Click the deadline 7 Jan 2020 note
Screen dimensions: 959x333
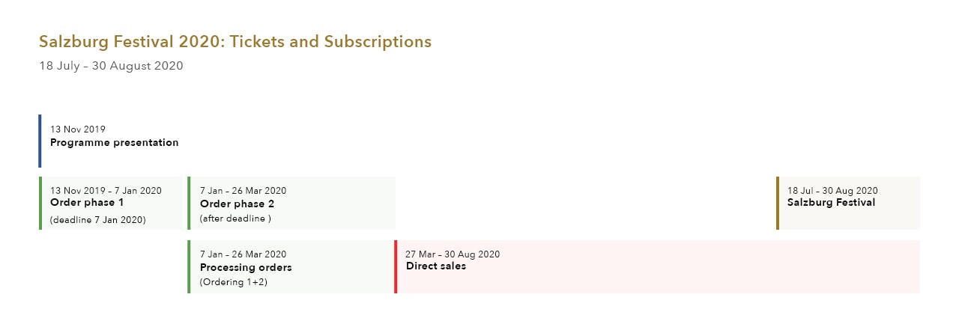pyautogui.click(x=98, y=220)
